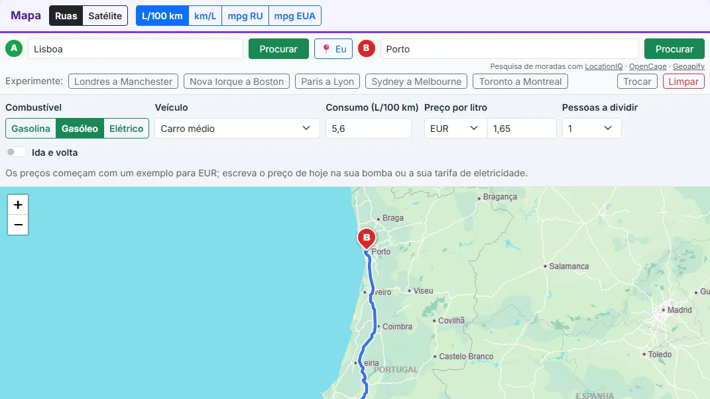
Task: Toggle the Ida e volta switch
Action: click(16, 152)
